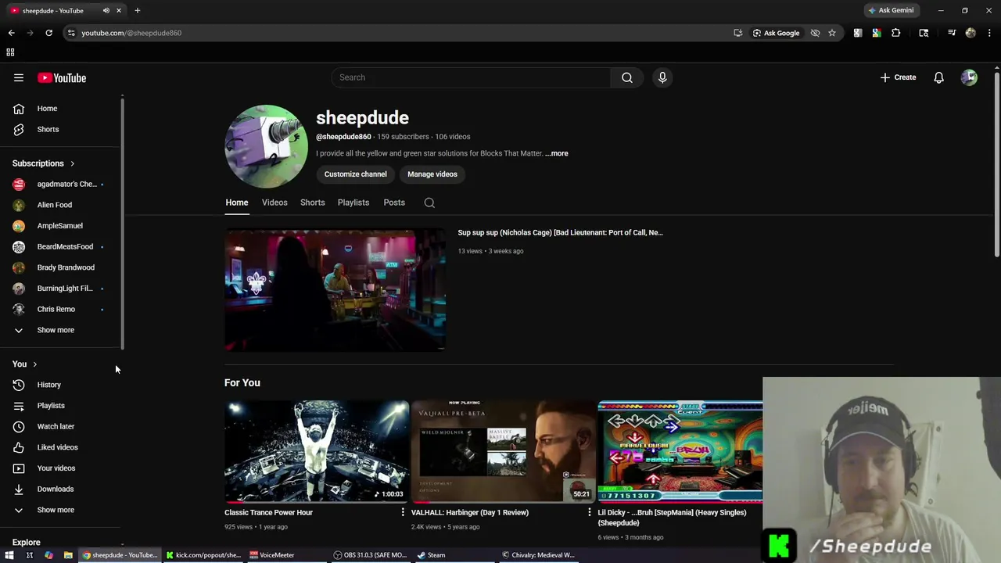Switch to the Playlists channel tab

[x=353, y=203]
